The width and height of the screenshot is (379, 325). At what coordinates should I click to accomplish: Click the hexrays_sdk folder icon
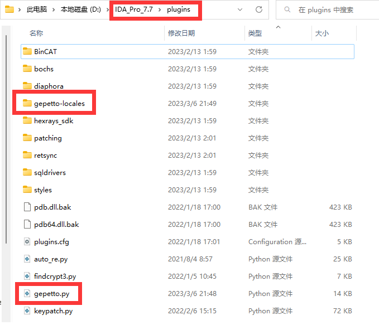click(x=27, y=121)
